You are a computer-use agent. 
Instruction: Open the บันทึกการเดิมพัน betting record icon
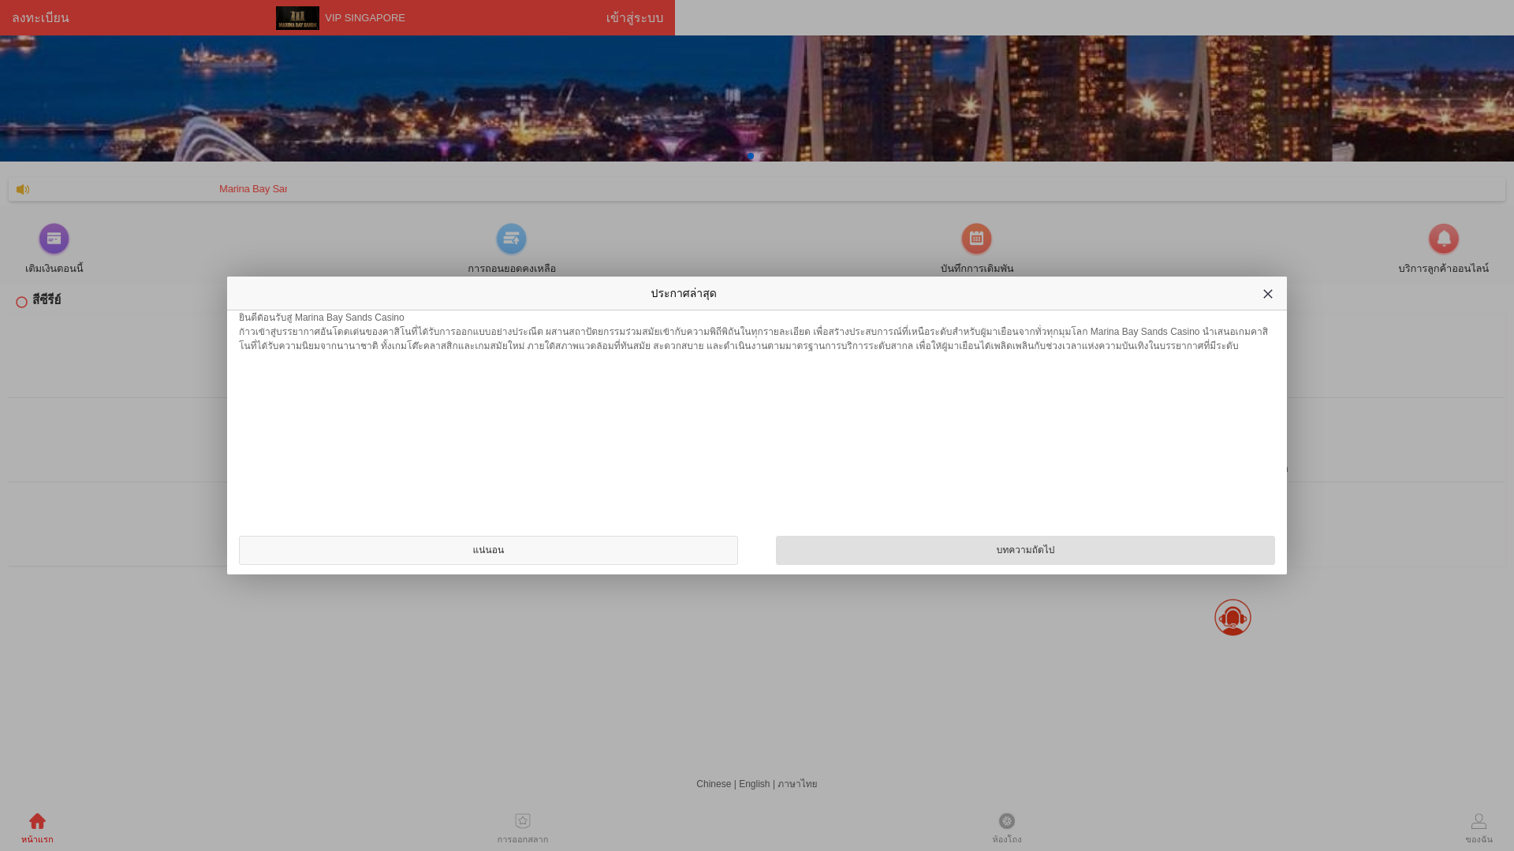point(976,239)
